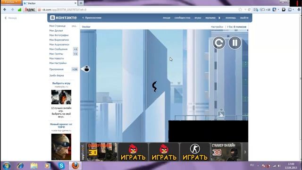Viewport: 302px width, 170px height.
Task: Open Мои Новости
Action: pyautogui.click(x=57, y=59)
